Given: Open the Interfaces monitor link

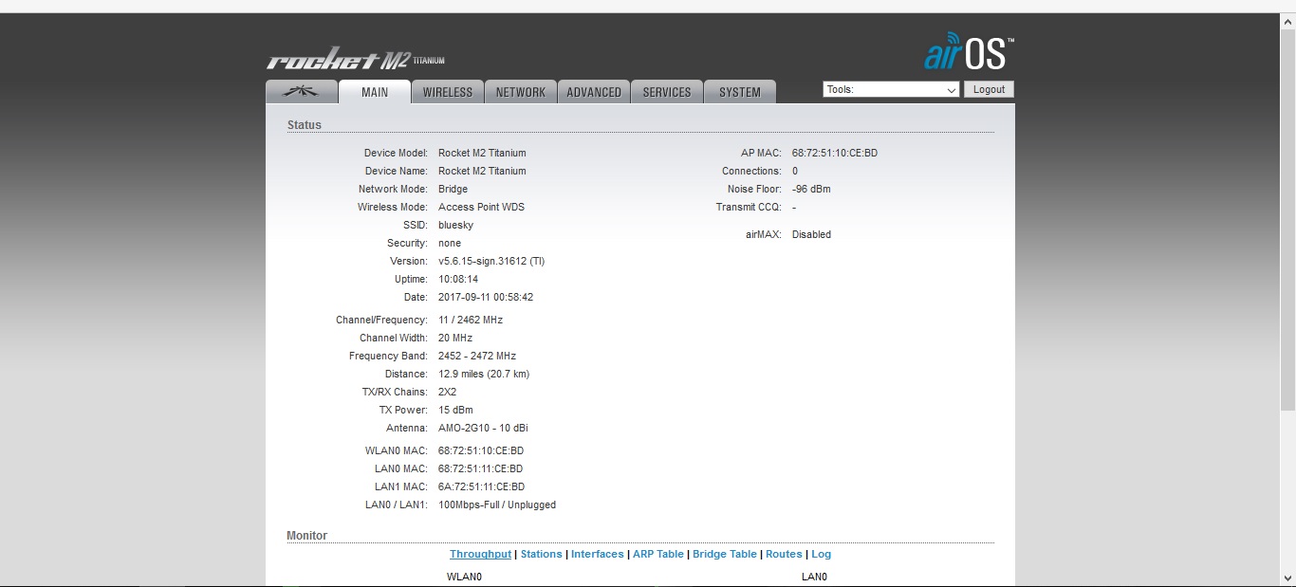Looking at the screenshot, I should pos(598,554).
